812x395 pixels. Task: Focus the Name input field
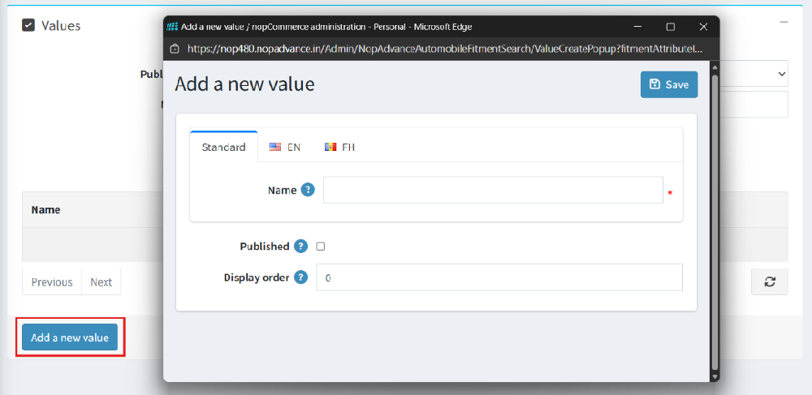coord(493,190)
